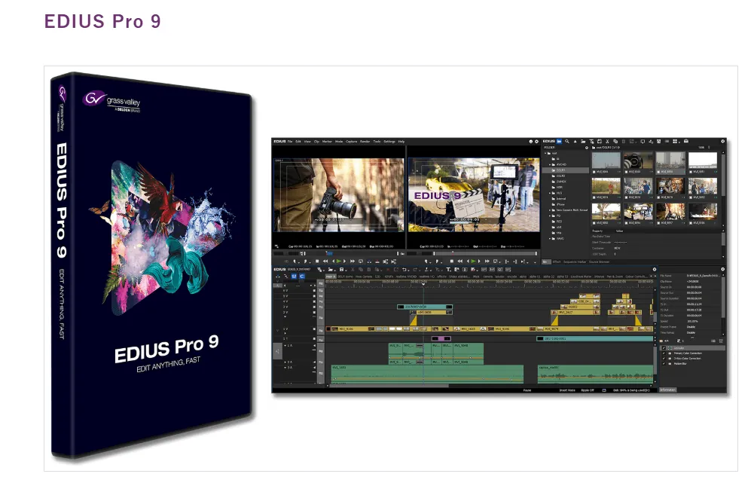The image size is (751, 483).
Task: Select the DSLR1 folder in Bin
Action: tap(566, 170)
